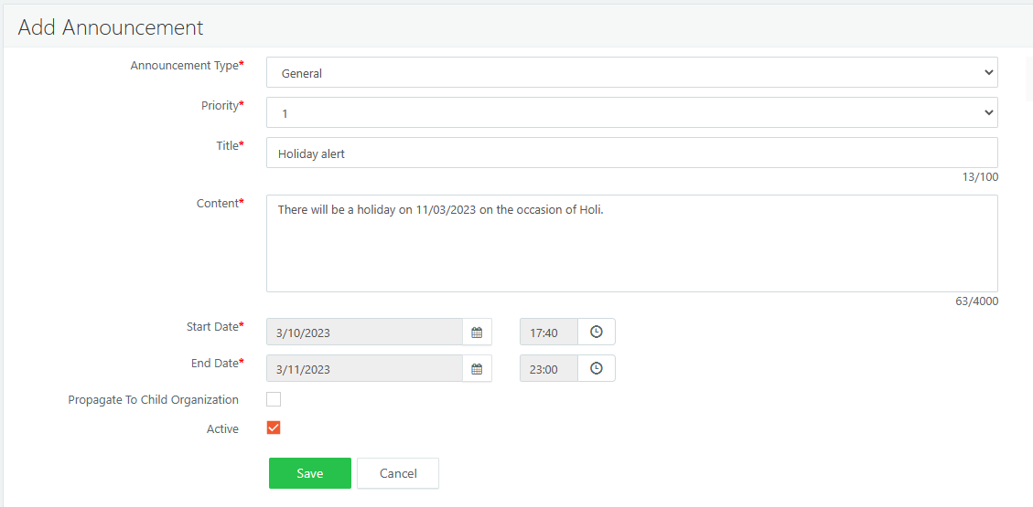Click inside the Content text area
Screen dimensions: 1033x507
[x=631, y=243]
